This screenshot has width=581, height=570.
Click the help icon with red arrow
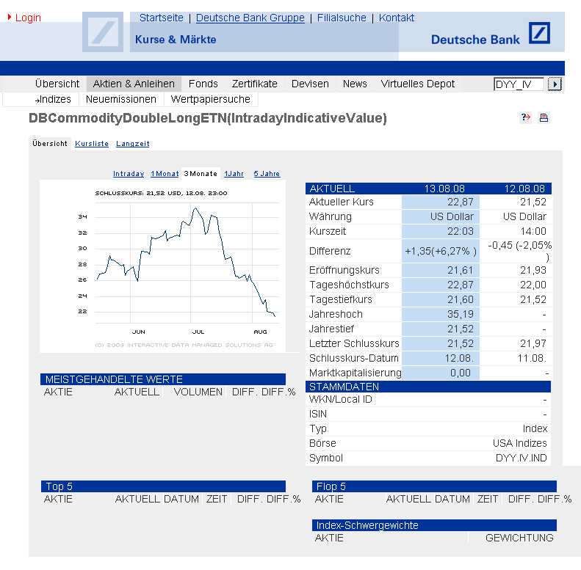525,117
